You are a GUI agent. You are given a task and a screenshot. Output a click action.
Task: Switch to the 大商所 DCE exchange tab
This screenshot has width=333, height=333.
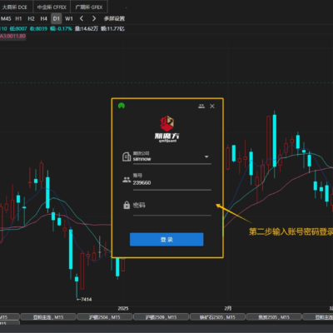point(15,7)
